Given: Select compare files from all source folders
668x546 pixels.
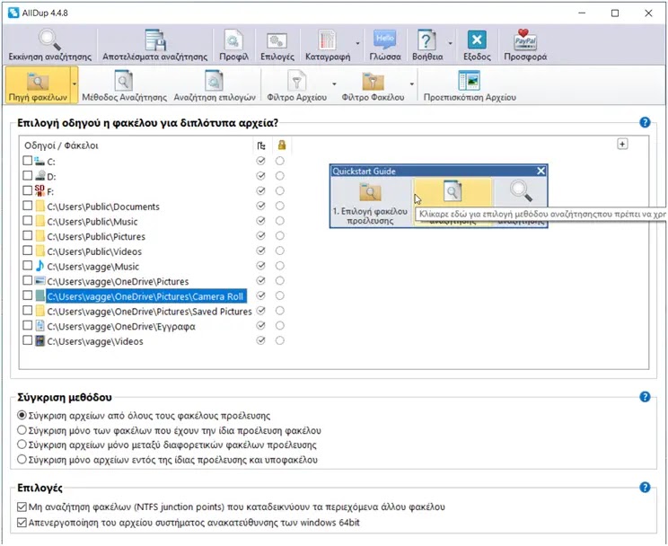Looking at the screenshot, I should pos(22,415).
